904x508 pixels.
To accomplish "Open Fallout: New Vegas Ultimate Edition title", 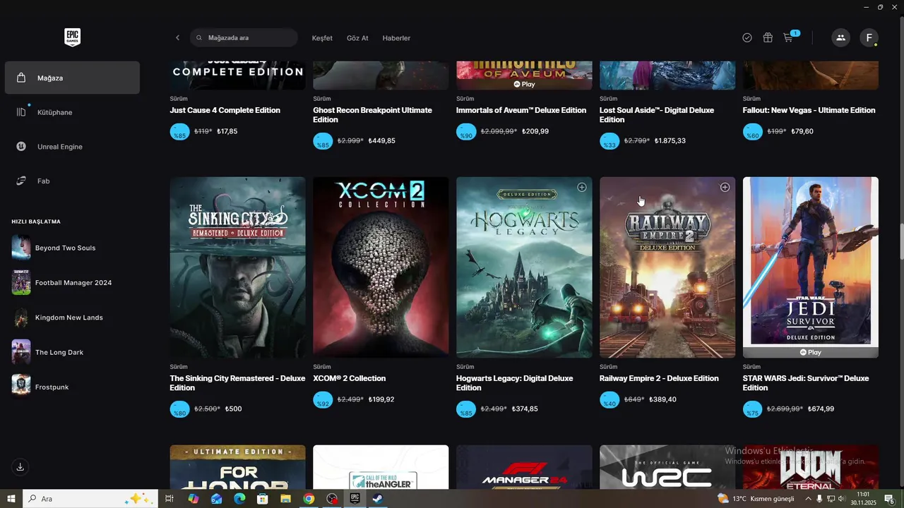I will pos(809,110).
